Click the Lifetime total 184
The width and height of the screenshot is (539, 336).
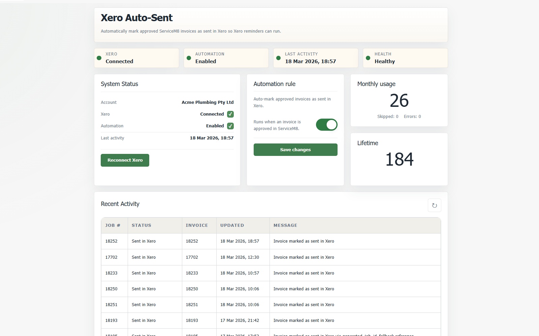(399, 159)
